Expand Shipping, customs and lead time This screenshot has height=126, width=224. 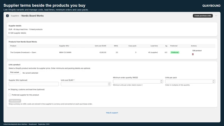[27, 90]
